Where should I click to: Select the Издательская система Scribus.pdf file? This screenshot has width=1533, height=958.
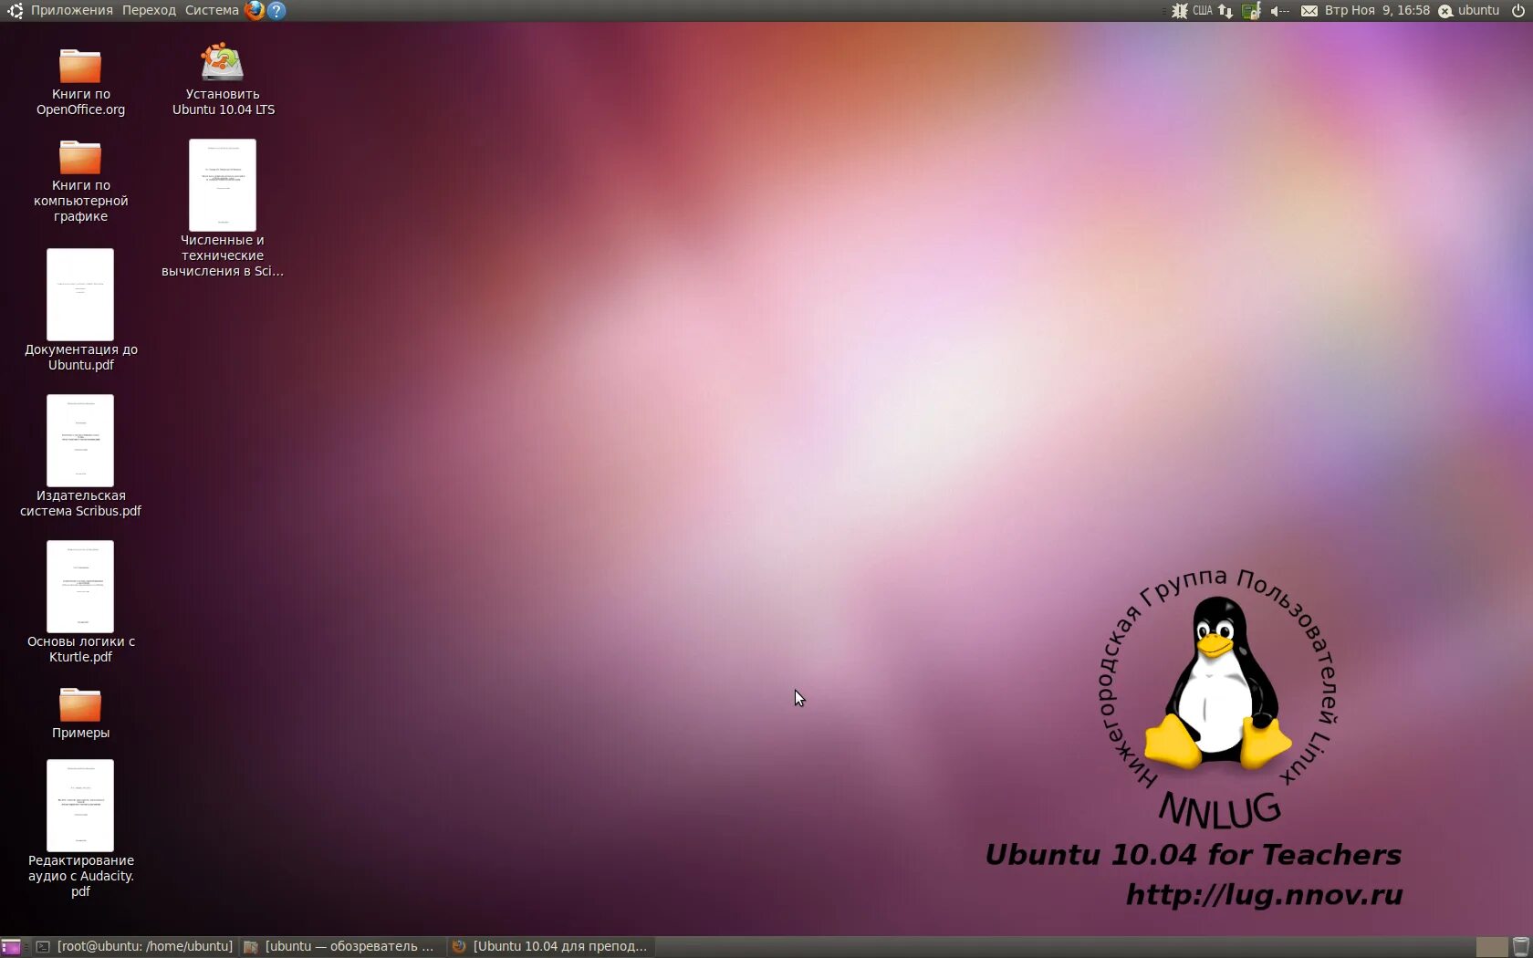(80, 456)
